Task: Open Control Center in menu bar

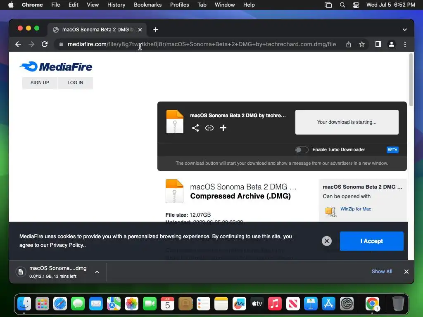Action: click(356, 5)
